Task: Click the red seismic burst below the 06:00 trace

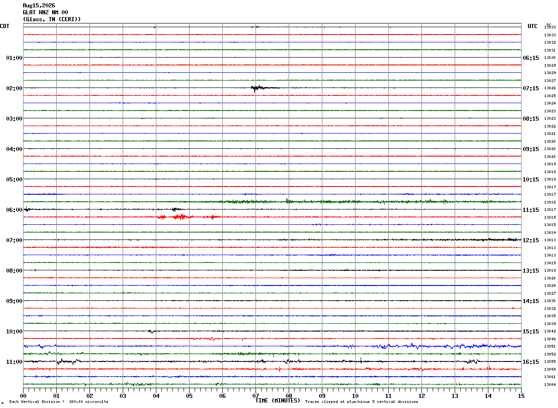Action: pos(189,216)
